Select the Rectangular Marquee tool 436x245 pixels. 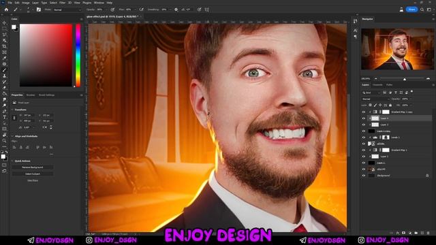(x=4, y=29)
